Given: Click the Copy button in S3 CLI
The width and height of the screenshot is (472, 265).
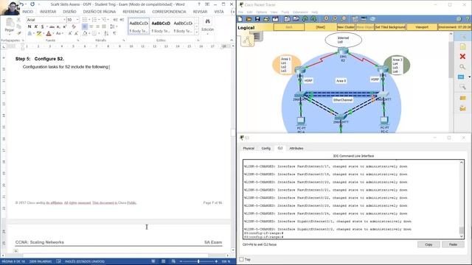Looking at the screenshot, I should 428,244.
